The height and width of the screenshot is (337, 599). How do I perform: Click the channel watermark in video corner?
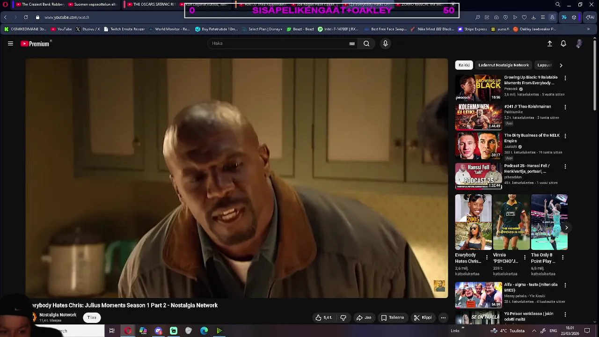pos(439,286)
